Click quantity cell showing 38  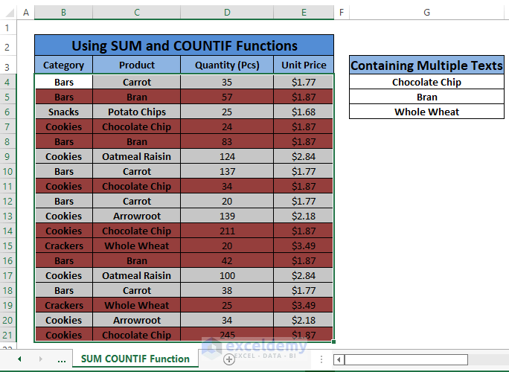(x=227, y=290)
